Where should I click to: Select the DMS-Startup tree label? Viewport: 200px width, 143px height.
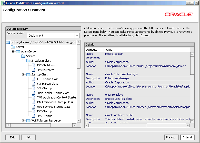click(44, 116)
